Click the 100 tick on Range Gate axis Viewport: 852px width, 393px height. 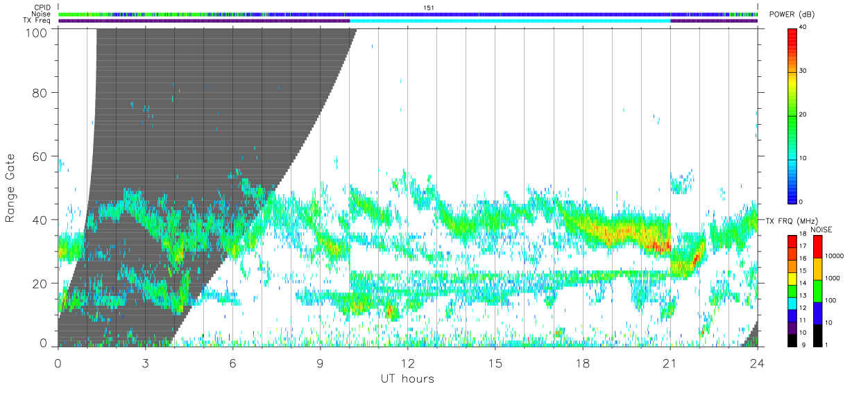tap(36, 33)
